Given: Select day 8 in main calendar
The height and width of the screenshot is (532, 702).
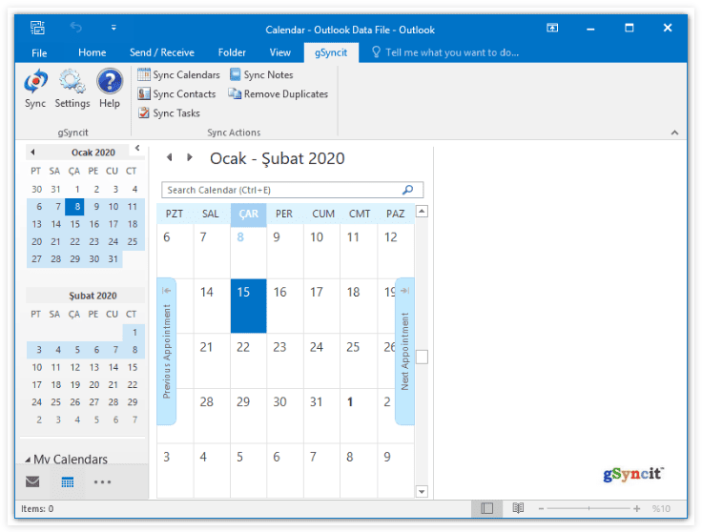Looking at the screenshot, I should [249, 251].
